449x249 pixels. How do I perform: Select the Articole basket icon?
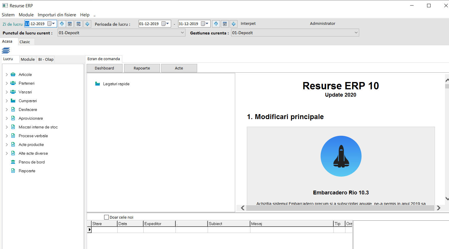click(13, 74)
